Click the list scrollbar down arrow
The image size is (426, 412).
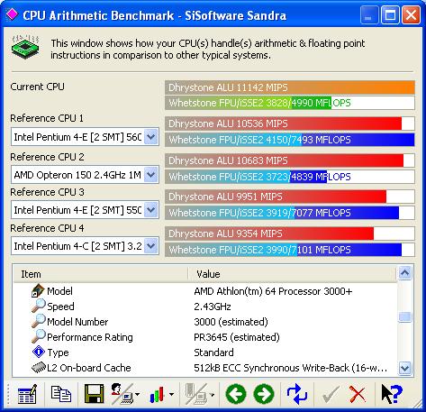pos(404,368)
